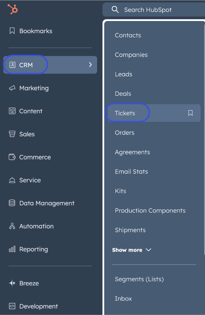Open Contacts from the CRM menu
This screenshot has width=205, height=315.
(x=128, y=35)
